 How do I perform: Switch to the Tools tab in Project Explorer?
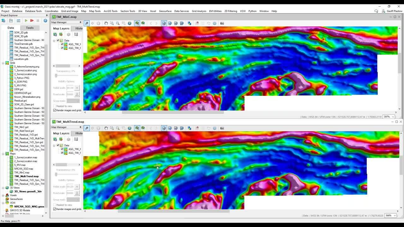point(30,28)
